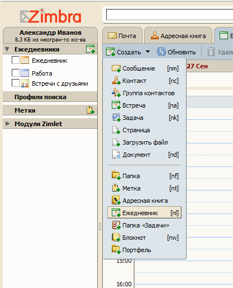
Task: Click the blue calendar icon next to Работа
Action: (25, 73)
